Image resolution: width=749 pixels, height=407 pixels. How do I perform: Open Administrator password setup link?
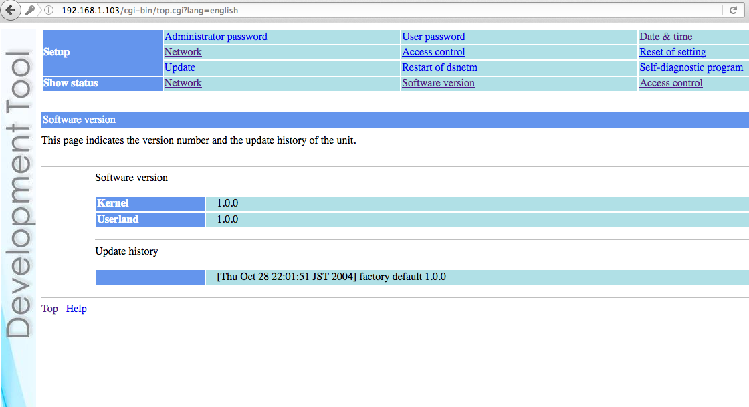pos(215,37)
